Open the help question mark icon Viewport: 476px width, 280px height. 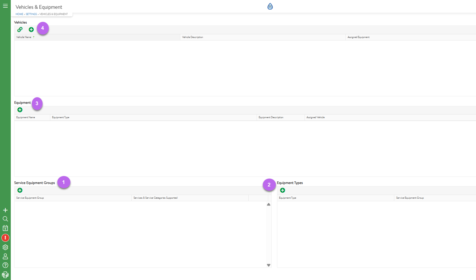point(5,265)
